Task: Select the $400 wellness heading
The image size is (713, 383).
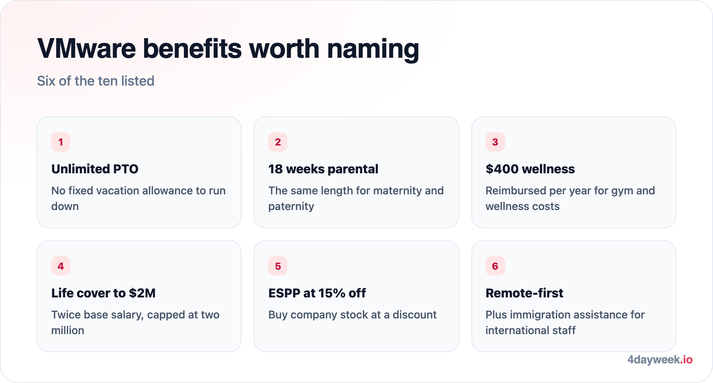Action: coord(530,169)
